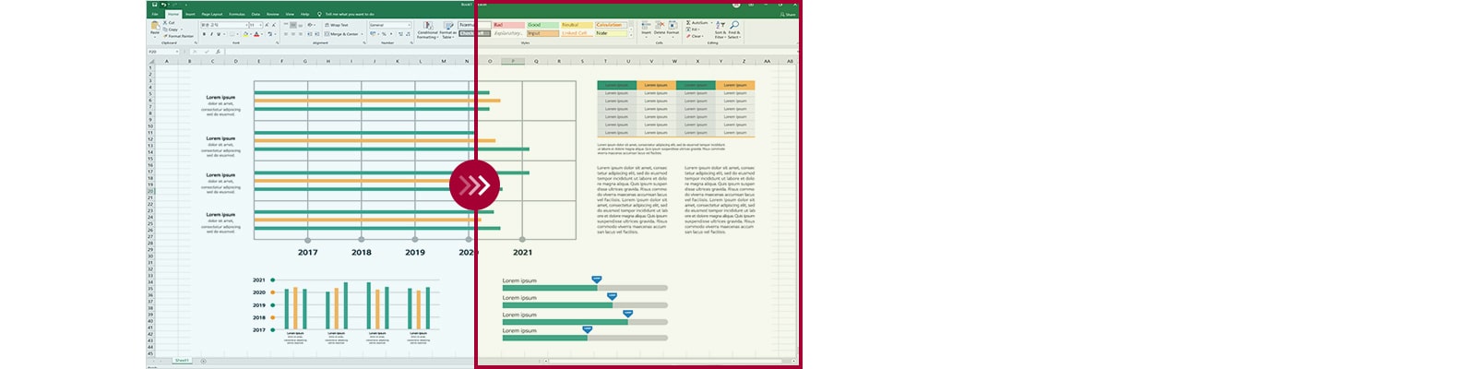Click the Delete cells icon
The width and height of the screenshot is (1476, 369).
pyautogui.click(x=660, y=26)
